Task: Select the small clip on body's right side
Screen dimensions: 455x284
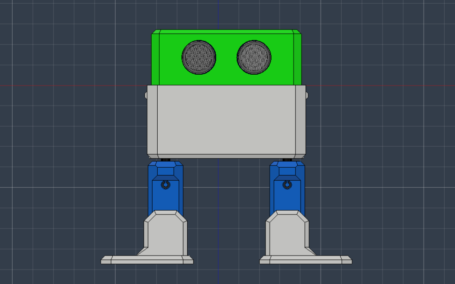Action: tap(307, 95)
